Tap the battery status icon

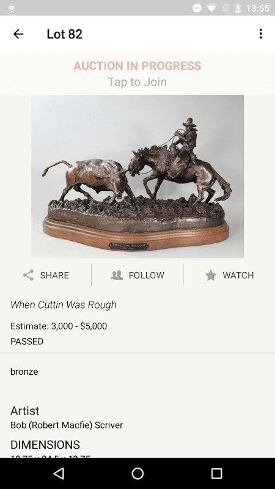click(x=238, y=8)
